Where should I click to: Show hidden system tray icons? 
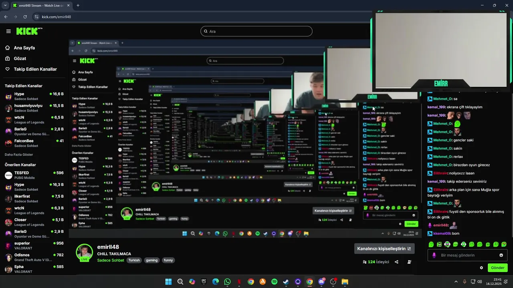[x=456, y=282]
